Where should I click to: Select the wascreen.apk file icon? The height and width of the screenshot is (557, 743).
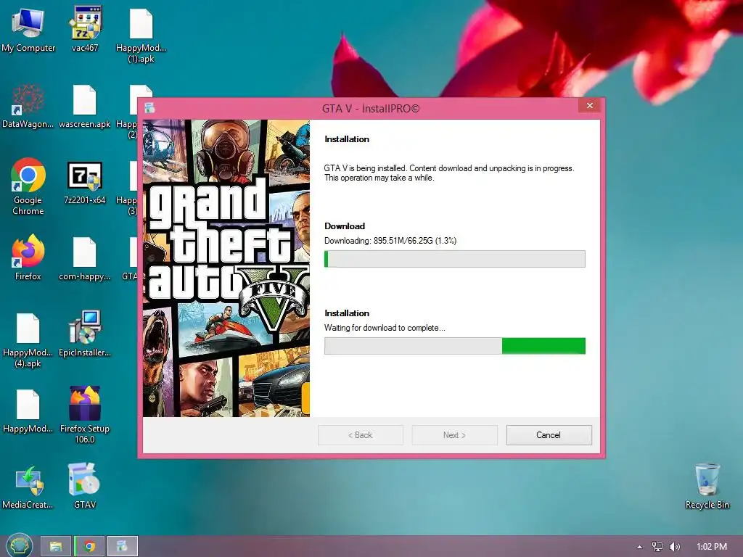tap(85, 106)
